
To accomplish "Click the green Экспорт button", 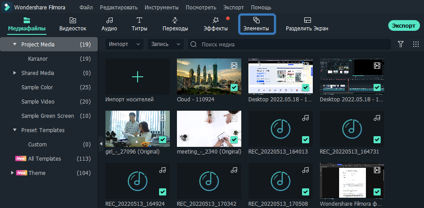I will 404,25.
